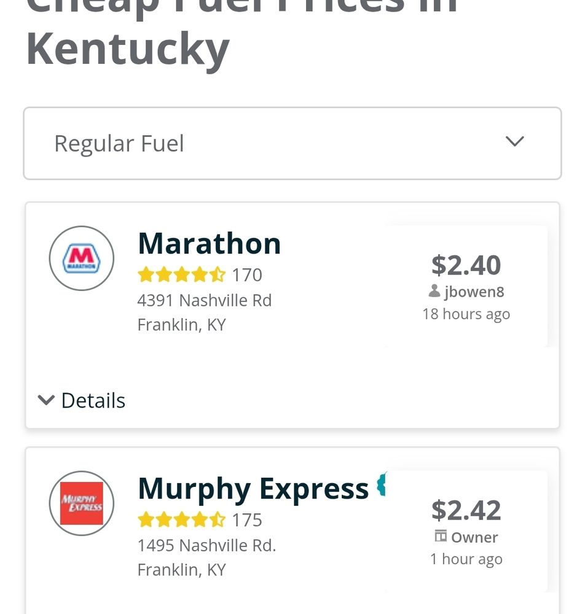Open the Regular Fuel dropdown

[292, 143]
